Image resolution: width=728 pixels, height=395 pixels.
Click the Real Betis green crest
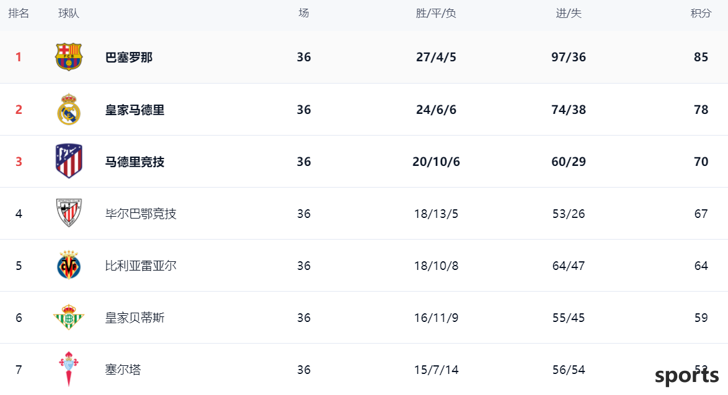(x=69, y=317)
